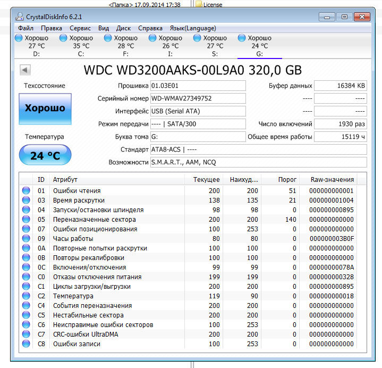Click the Буфер данных value 16384 KB
This screenshot has height=368, width=382.
coord(341,86)
